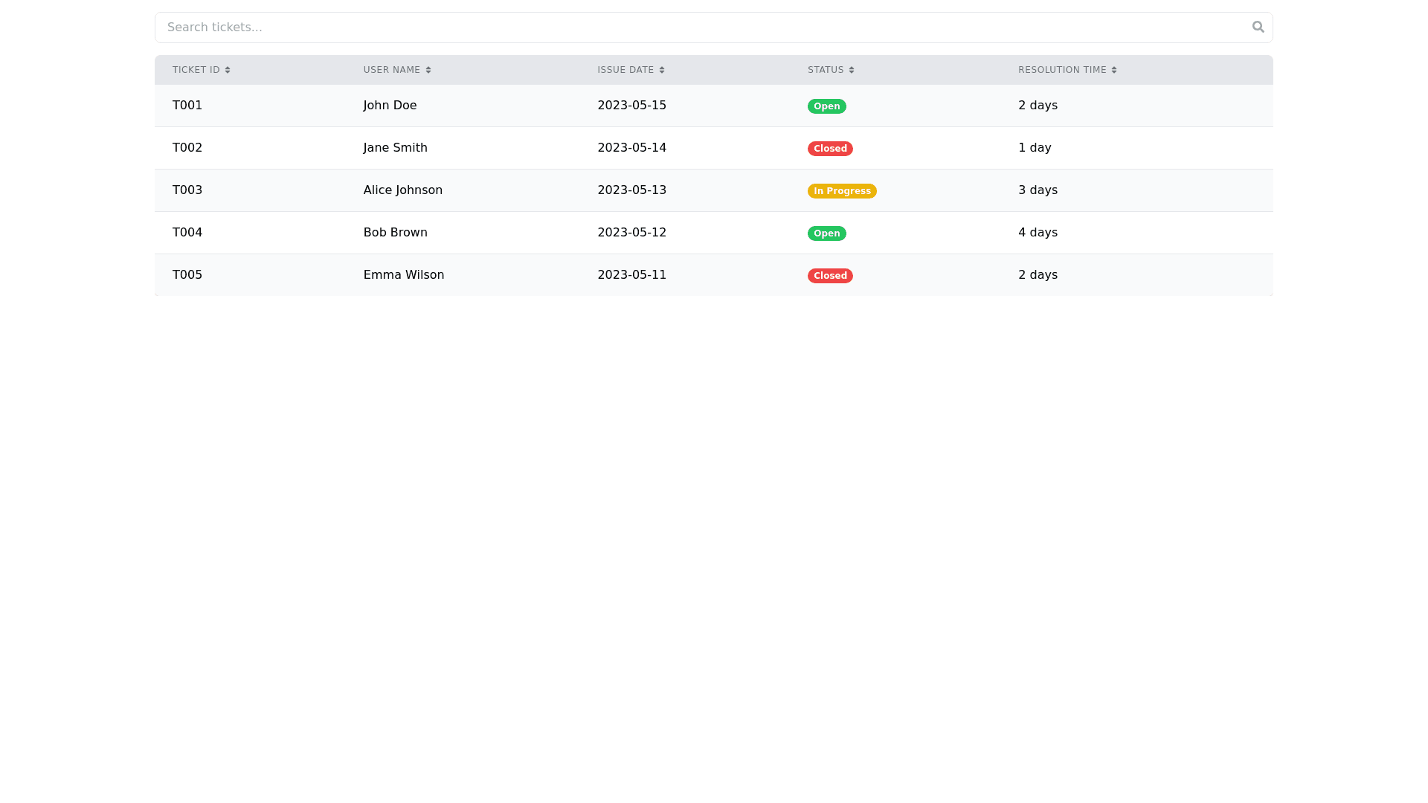Click sort arrows beside User Name

[428, 70]
